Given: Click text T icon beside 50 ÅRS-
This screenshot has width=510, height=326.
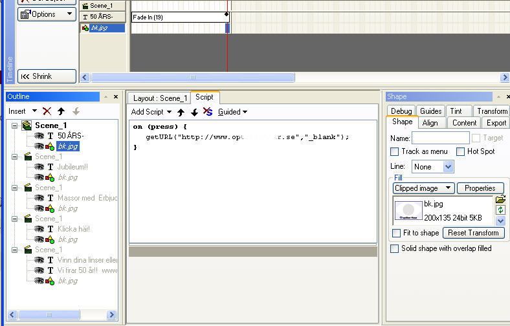Looking at the screenshot, I should (x=50, y=136).
